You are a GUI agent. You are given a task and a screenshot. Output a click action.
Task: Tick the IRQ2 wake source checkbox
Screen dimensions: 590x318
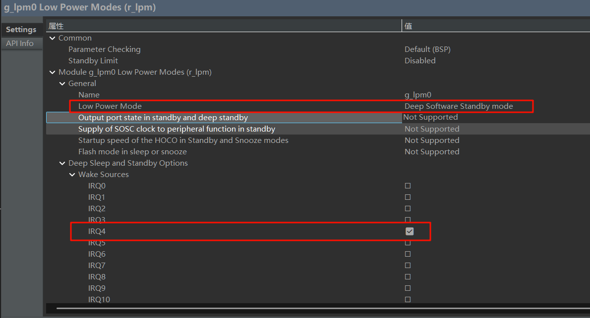tap(408, 208)
